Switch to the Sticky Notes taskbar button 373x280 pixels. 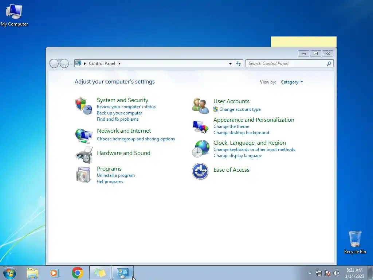click(x=100, y=273)
